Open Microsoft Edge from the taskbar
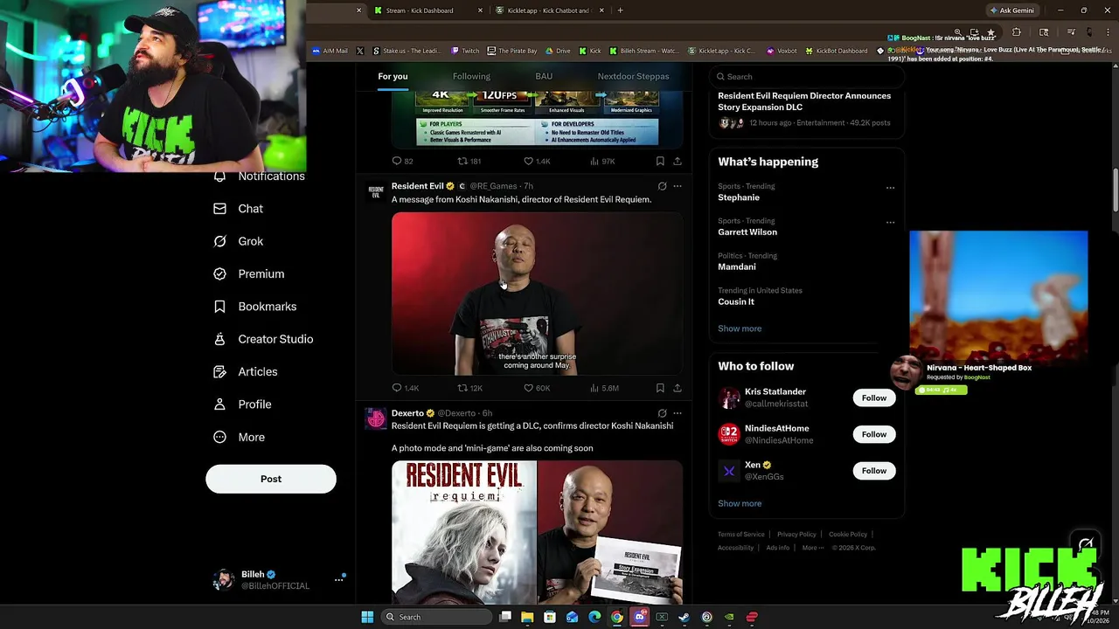 point(594,617)
